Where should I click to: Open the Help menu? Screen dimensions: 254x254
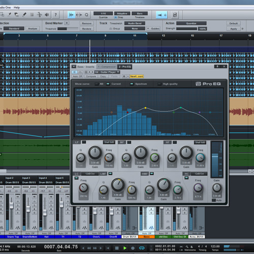click(17, 8)
